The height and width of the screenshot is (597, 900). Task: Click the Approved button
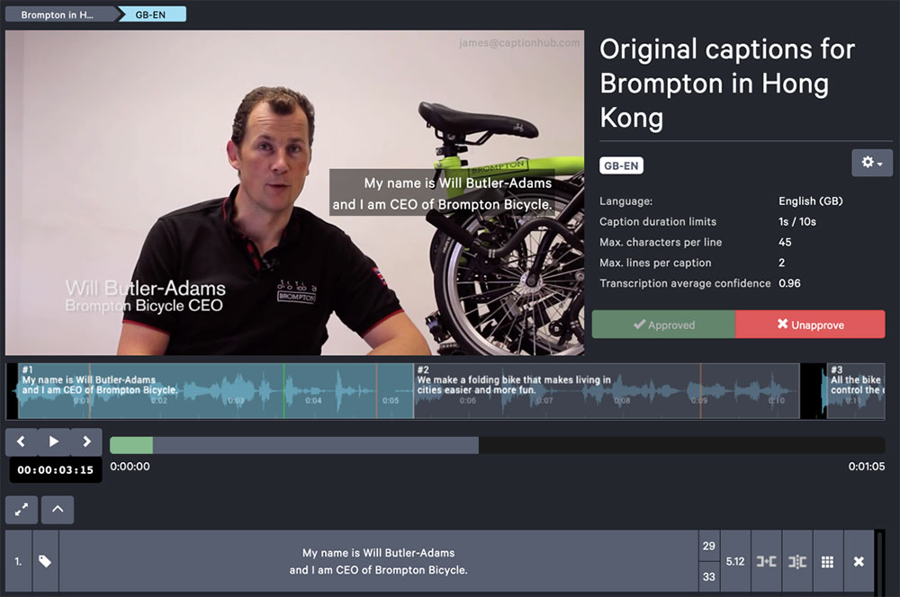point(663,325)
